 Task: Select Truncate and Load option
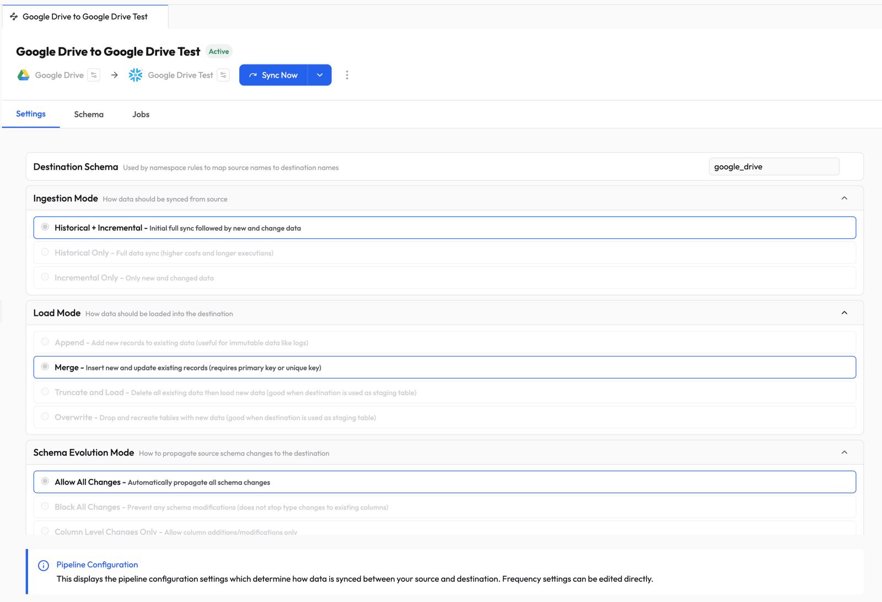pos(45,392)
